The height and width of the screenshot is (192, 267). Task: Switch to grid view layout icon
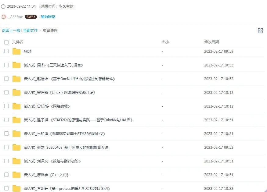260,30
